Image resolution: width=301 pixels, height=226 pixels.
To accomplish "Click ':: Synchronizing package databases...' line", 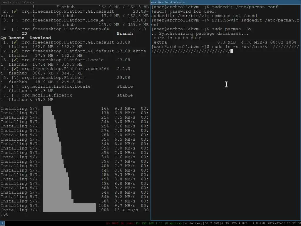I will 200,34.
